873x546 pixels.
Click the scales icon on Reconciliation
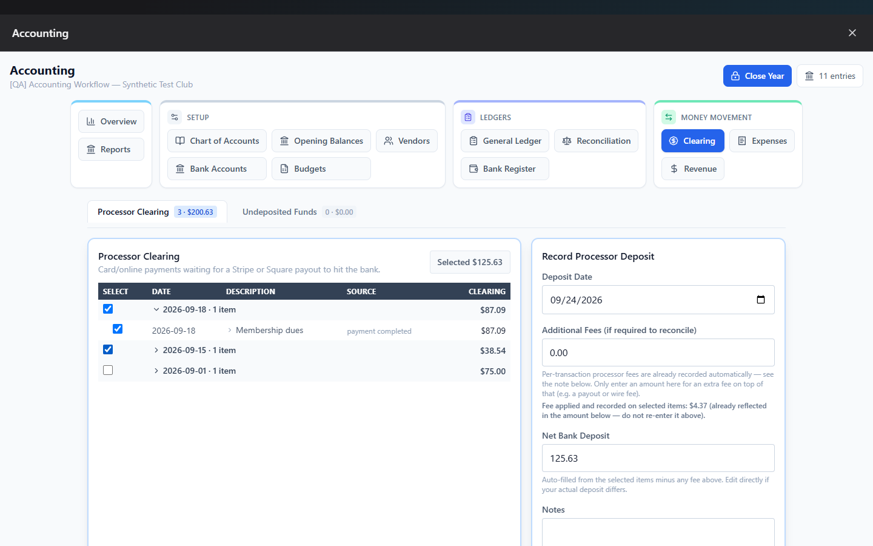[567, 141]
